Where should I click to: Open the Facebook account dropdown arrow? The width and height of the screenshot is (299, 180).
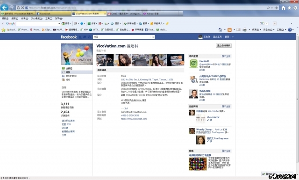click(233, 37)
